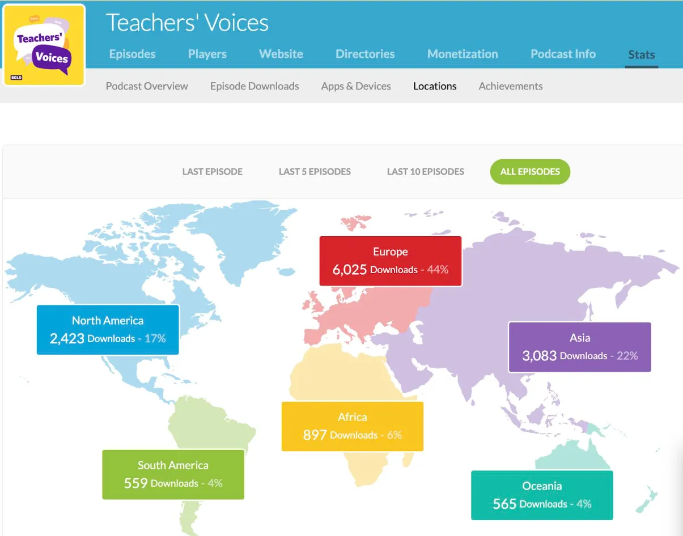Screen dimensions: 683x536
Task: Select the Podcast Info tab
Action: click(563, 54)
